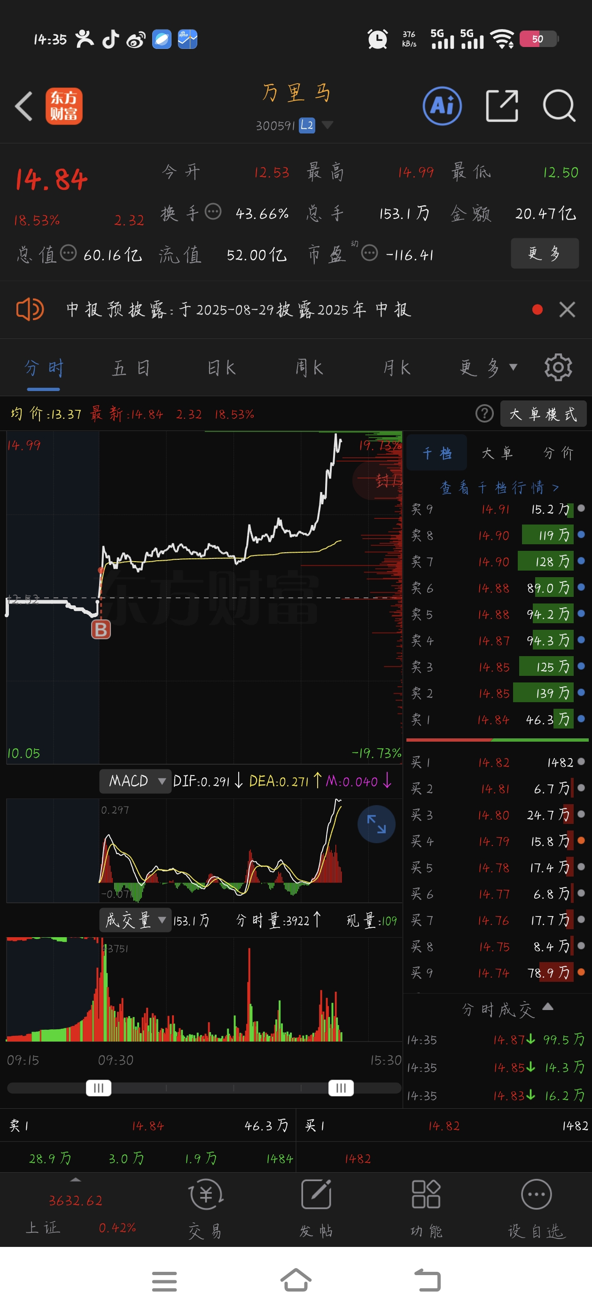Tap the 买3 row at 14.80

point(498,815)
